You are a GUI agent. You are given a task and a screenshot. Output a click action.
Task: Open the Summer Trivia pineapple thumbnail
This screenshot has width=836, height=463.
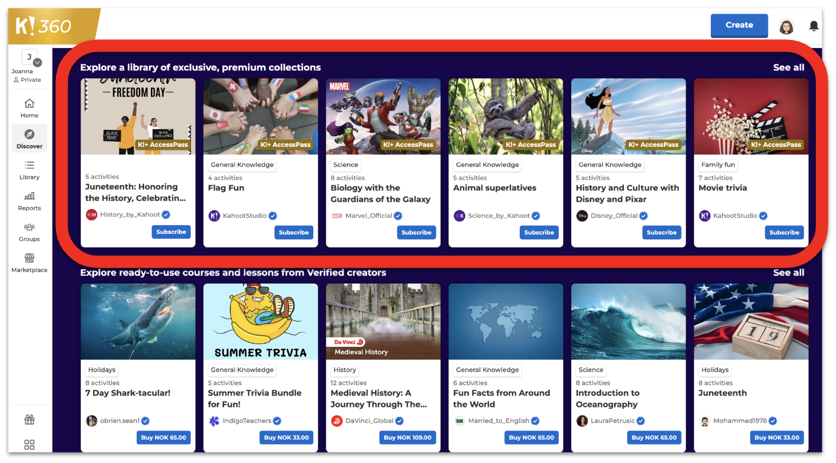(261, 322)
